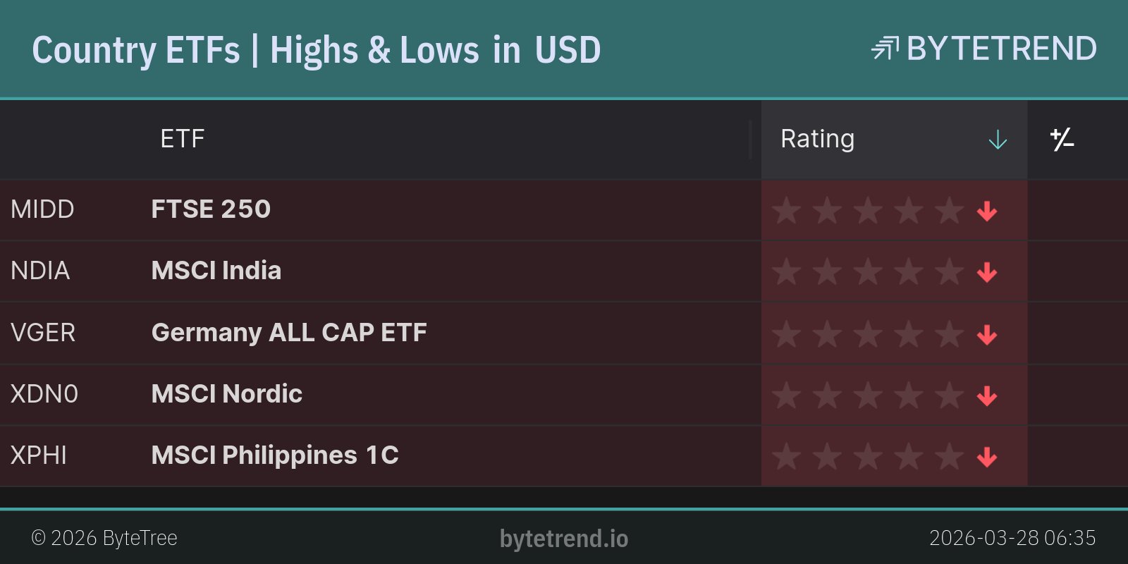Click the sort arrow in Rating header
Viewport: 1128px width, 564px height.
click(998, 140)
